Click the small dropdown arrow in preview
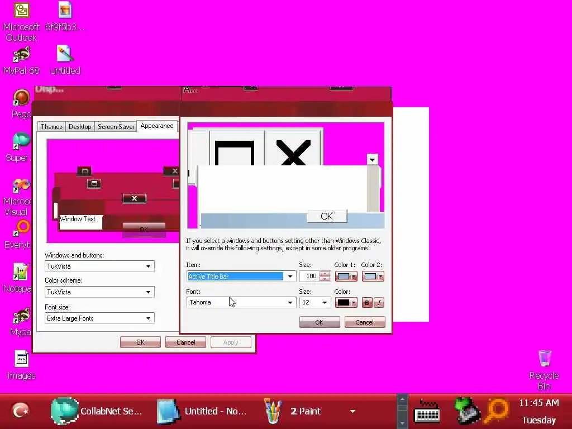This screenshot has height=429, width=572. point(372,159)
